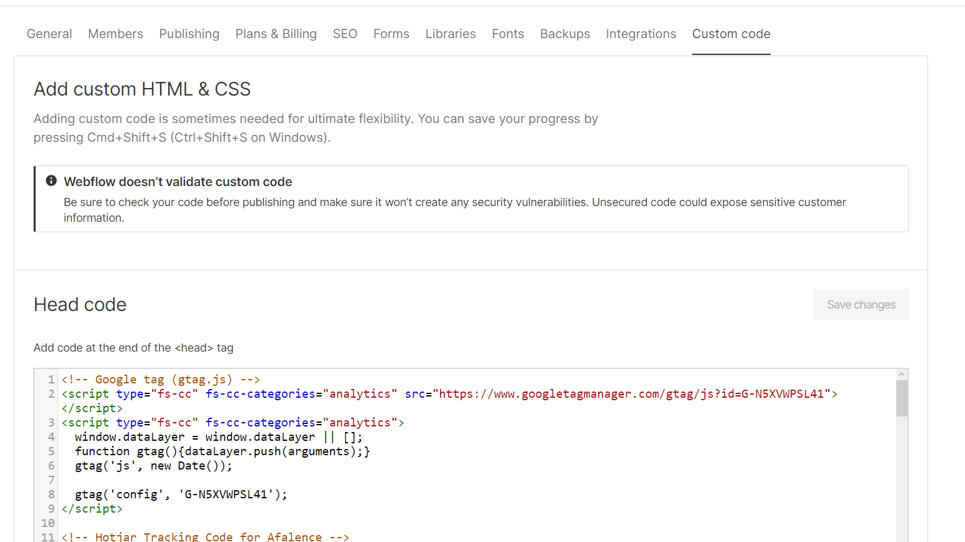Click the head code editor scrollbar thumb
This screenshot has height=542, width=965.
[x=901, y=398]
